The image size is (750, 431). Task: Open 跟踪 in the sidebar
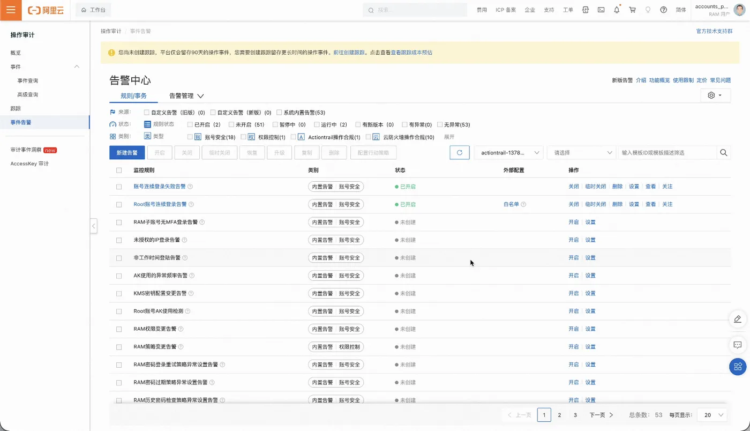16,108
